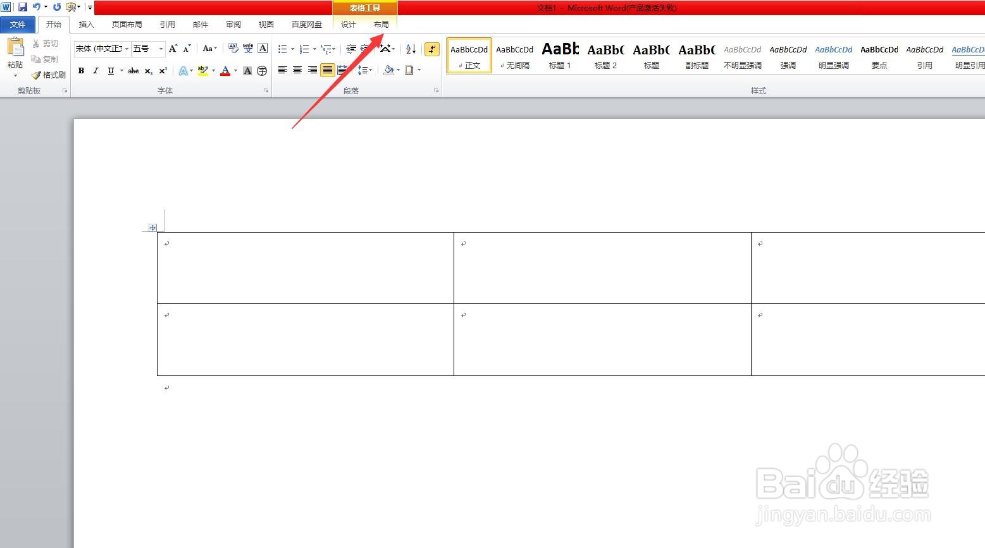The image size is (985, 548).
Task: Click the clear formatting eraser icon
Action: [x=233, y=49]
